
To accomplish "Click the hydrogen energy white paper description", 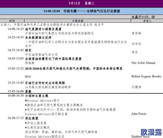I will tap(76, 44).
